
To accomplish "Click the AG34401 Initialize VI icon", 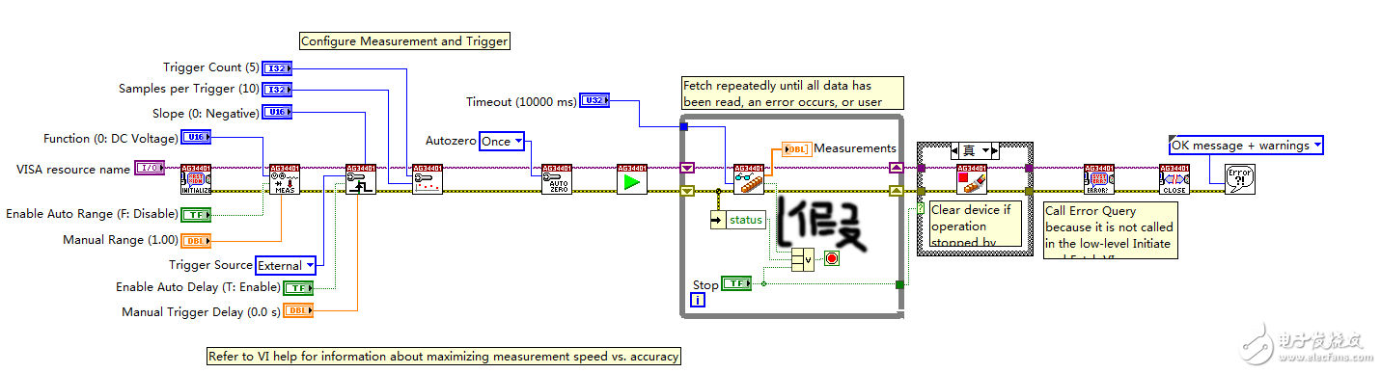I will click(196, 179).
